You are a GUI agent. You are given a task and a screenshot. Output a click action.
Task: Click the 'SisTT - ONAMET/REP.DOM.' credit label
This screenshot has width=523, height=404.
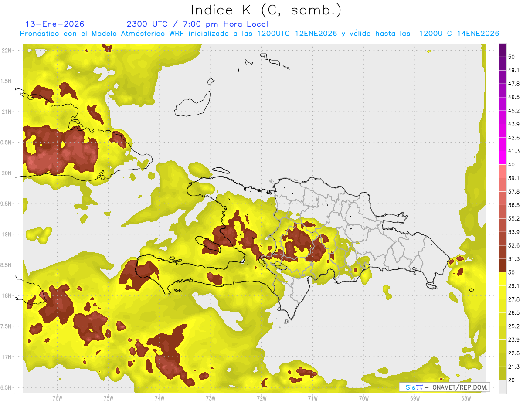pyautogui.click(x=445, y=387)
